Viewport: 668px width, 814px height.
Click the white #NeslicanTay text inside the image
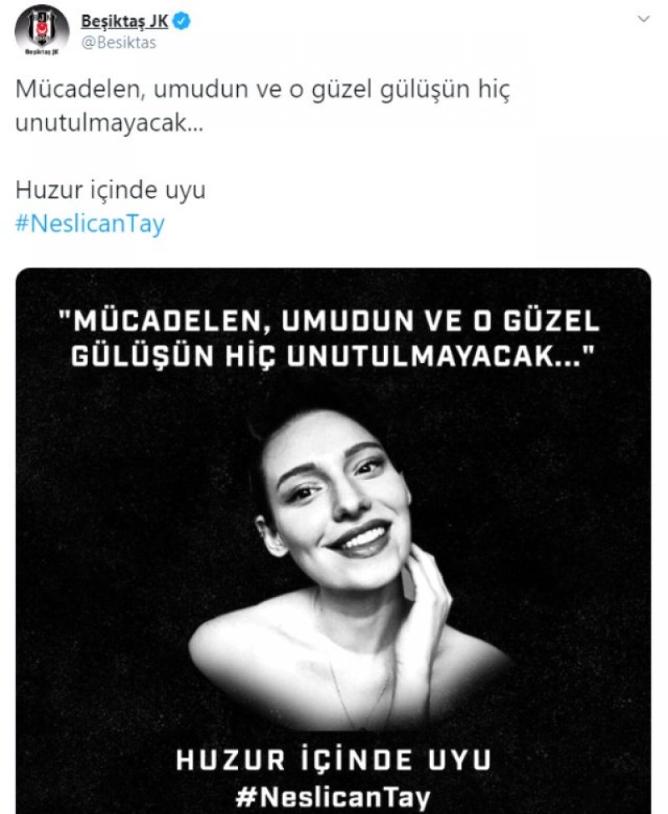333,796
